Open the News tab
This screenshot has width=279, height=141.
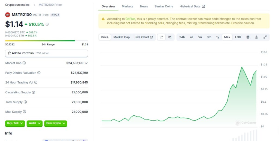[144, 7]
